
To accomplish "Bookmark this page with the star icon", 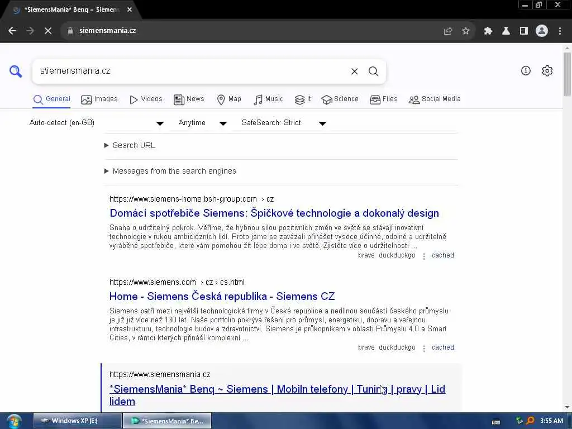I will [x=465, y=31].
